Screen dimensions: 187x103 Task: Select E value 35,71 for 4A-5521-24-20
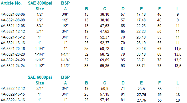pyautogui.click(x=141, y=60)
